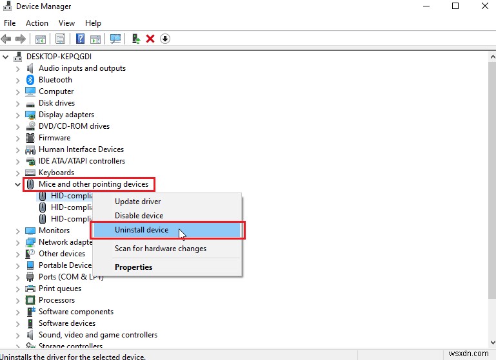The image size is (496, 360).
Task: Expand Audio inputs and outputs
Action: tap(17, 68)
